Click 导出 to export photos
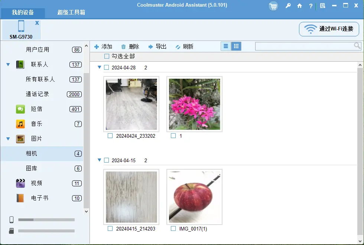Screen dimensions: 364x245 coord(157,47)
